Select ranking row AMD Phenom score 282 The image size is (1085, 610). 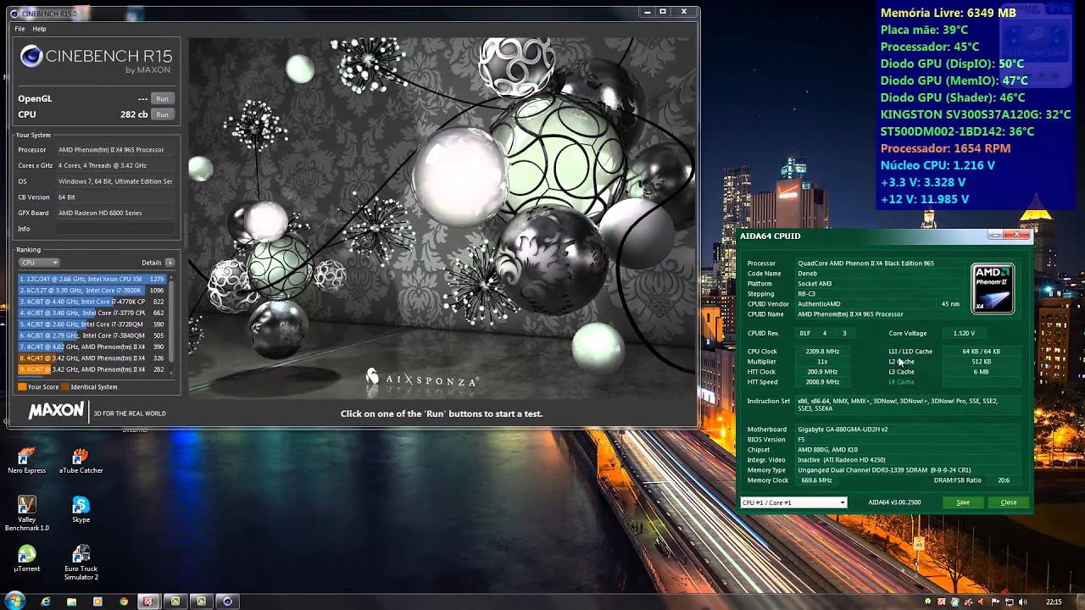pyautogui.click(x=92, y=369)
